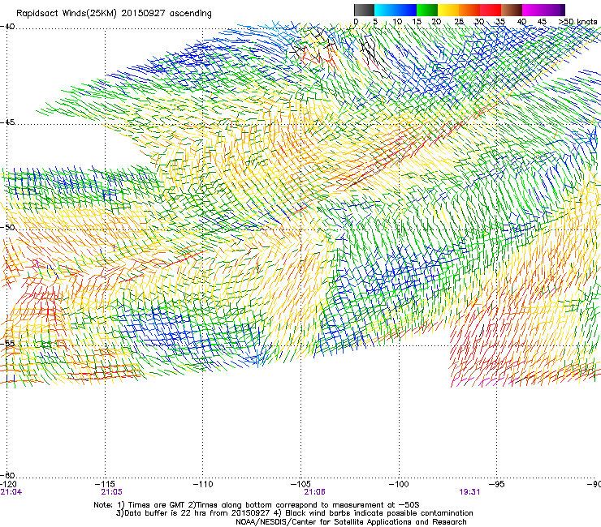Click the -60 latitude label on left axis
The width and height of the screenshot is (601, 527).
pos(7,475)
